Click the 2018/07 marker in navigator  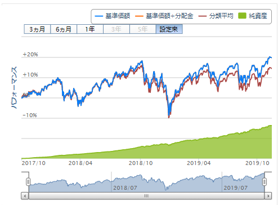coord(125,188)
